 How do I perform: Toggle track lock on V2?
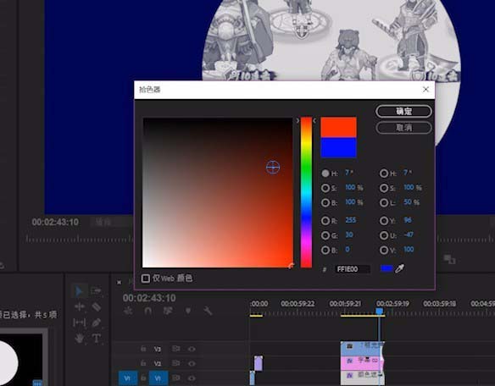[143, 363]
